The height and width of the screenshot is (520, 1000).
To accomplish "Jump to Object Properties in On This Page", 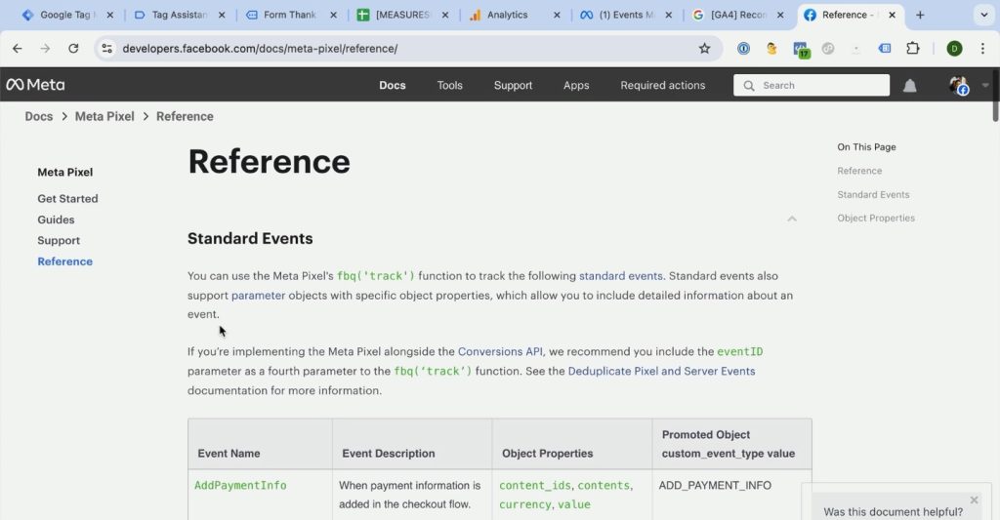I will (876, 218).
